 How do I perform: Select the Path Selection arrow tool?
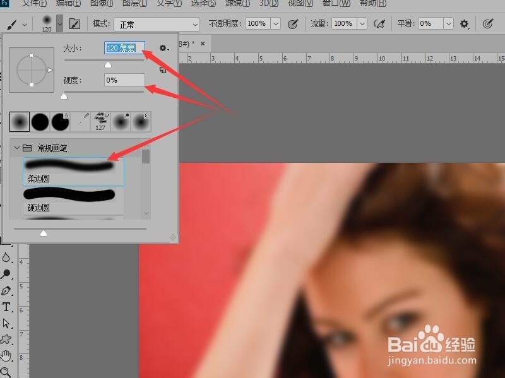coord(6,323)
